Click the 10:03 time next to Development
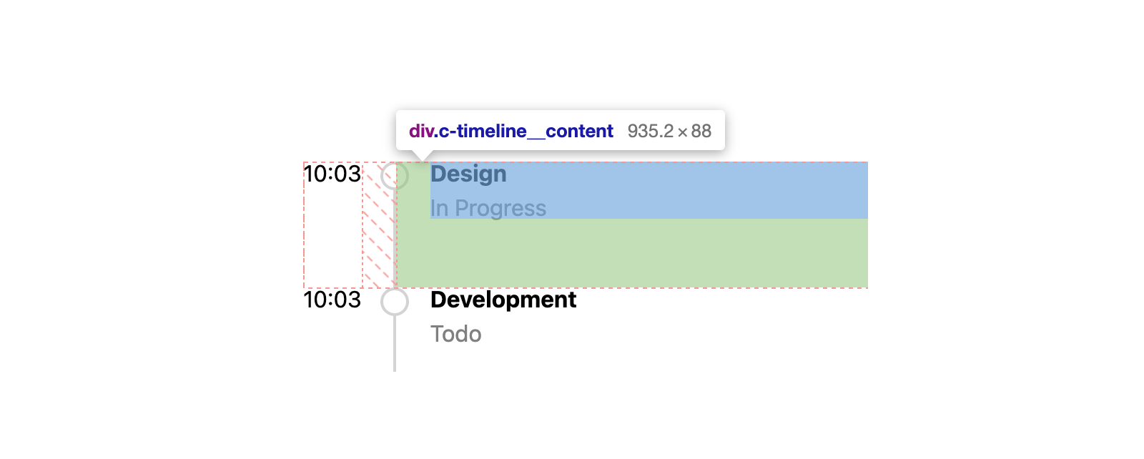 [x=332, y=300]
